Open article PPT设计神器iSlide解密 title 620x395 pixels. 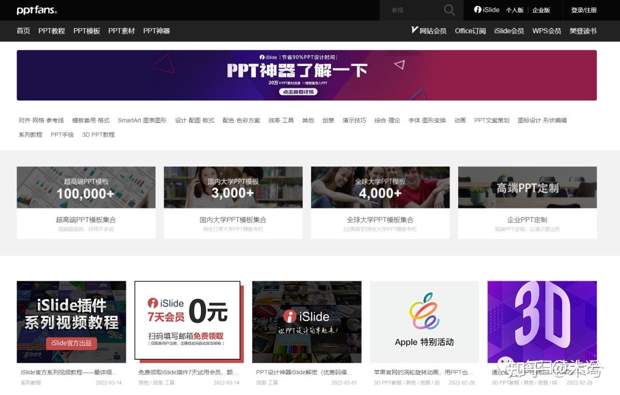pos(304,373)
